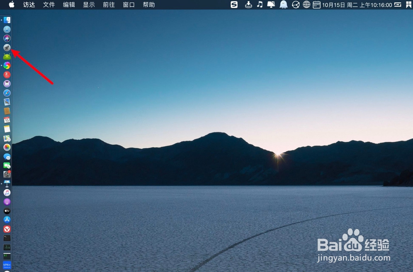The width and height of the screenshot is (413, 272).
Task: Launch Vivaldi browser from the Dock
Action: 7,229
